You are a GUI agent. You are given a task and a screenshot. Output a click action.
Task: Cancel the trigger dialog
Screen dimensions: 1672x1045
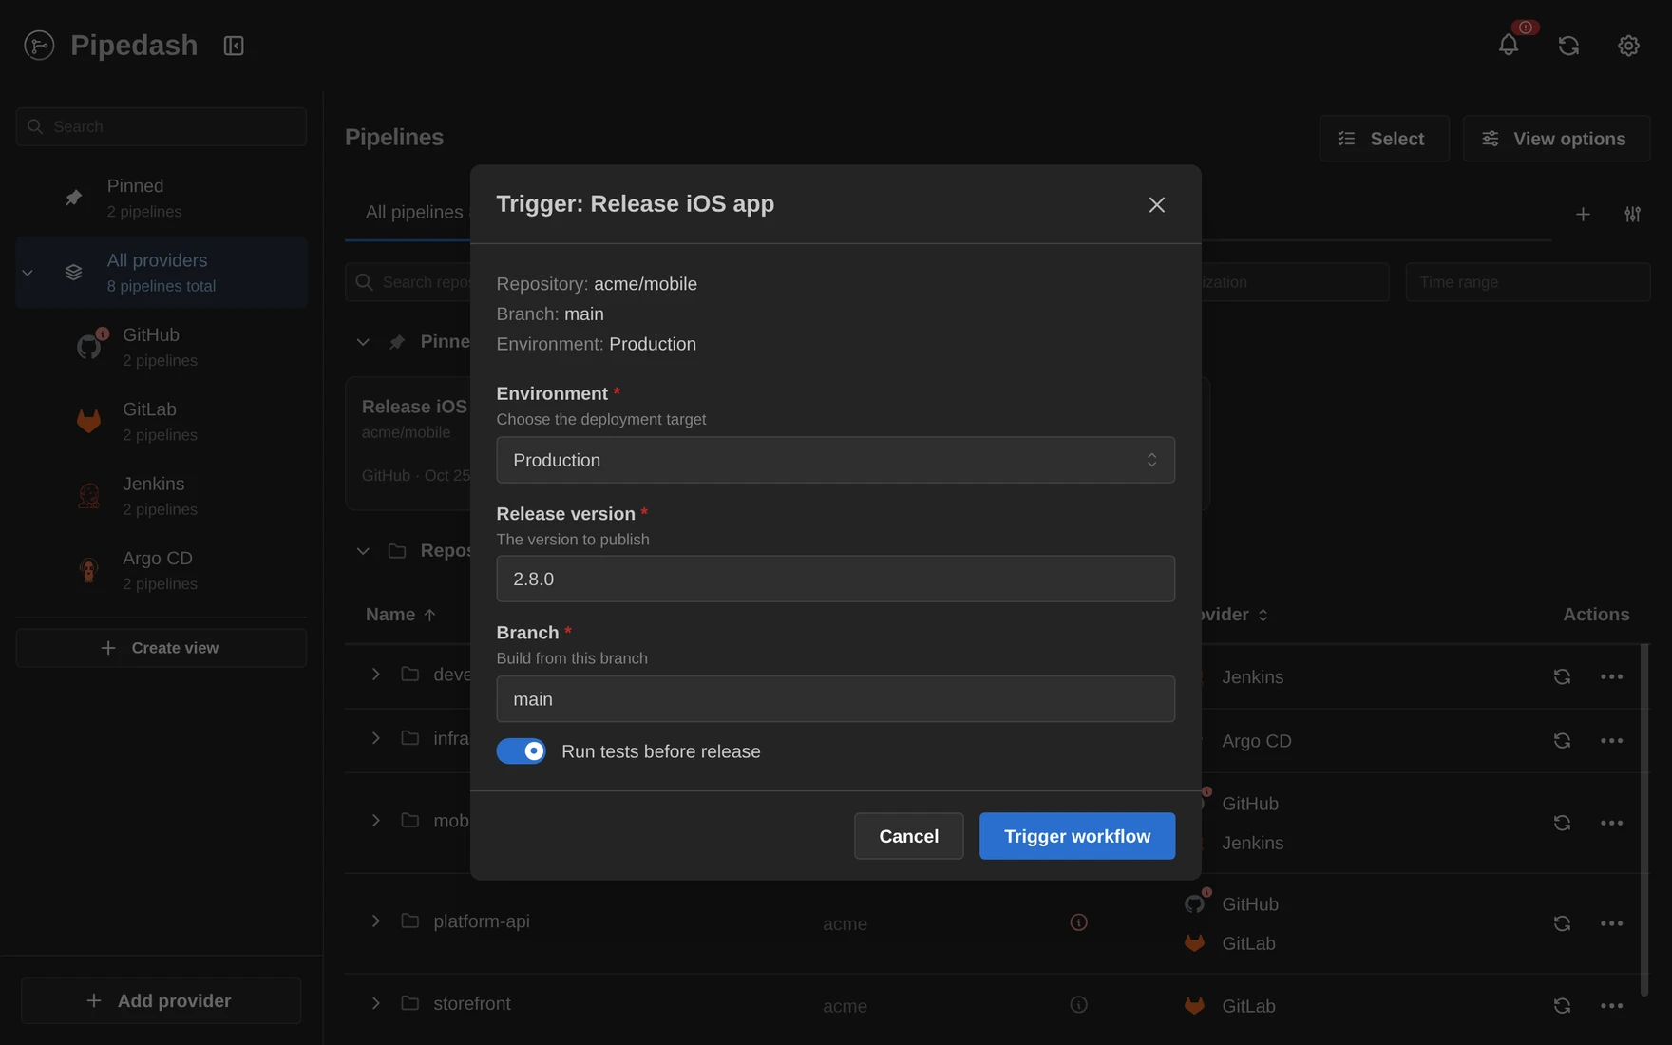pos(908,836)
